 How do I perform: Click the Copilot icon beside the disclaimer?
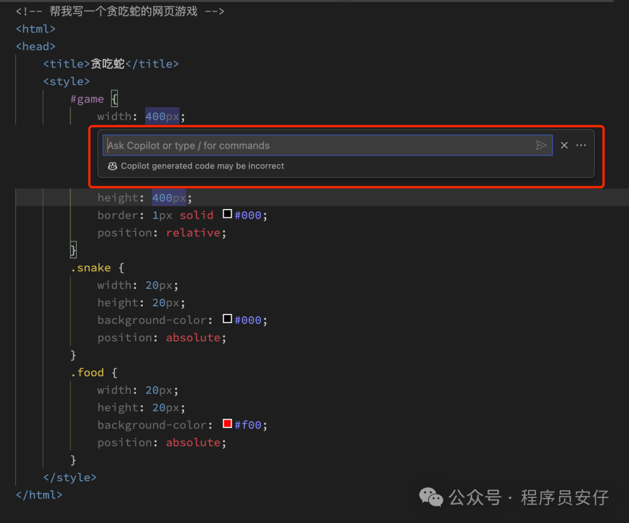tap(112, 166)
